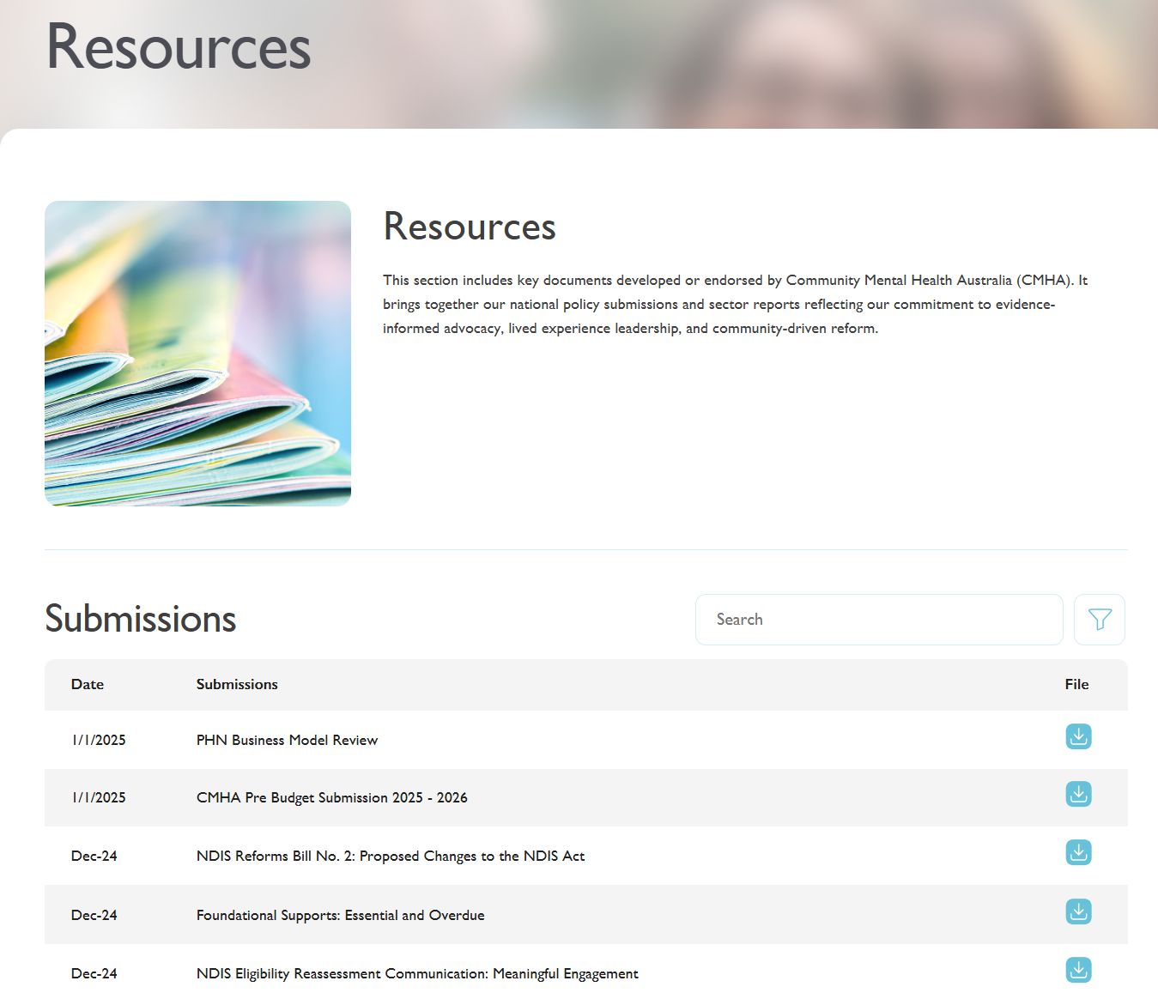Click the stacked magazines image
The width and height of the screenshot is (1158, 999).
point(197,354)
